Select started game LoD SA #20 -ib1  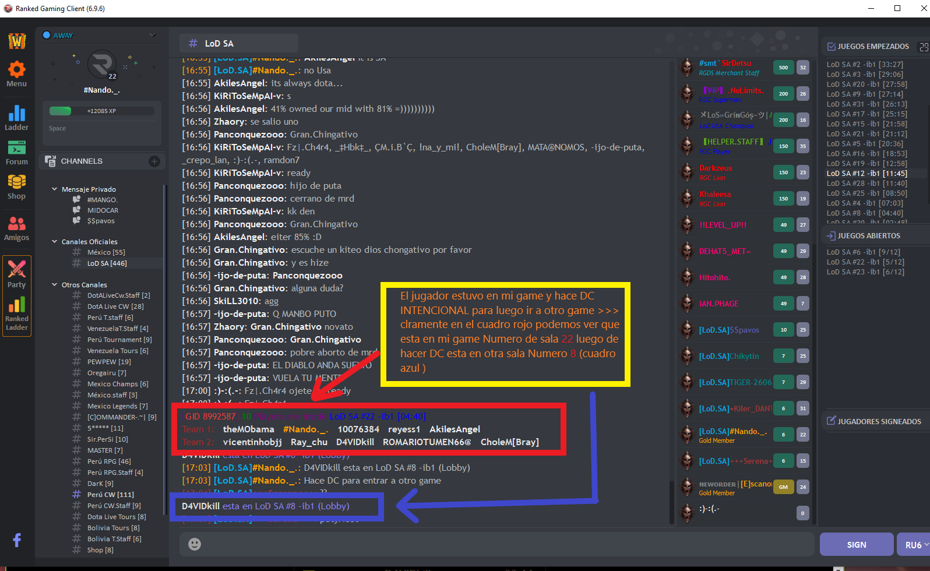[x=867, y=84]
